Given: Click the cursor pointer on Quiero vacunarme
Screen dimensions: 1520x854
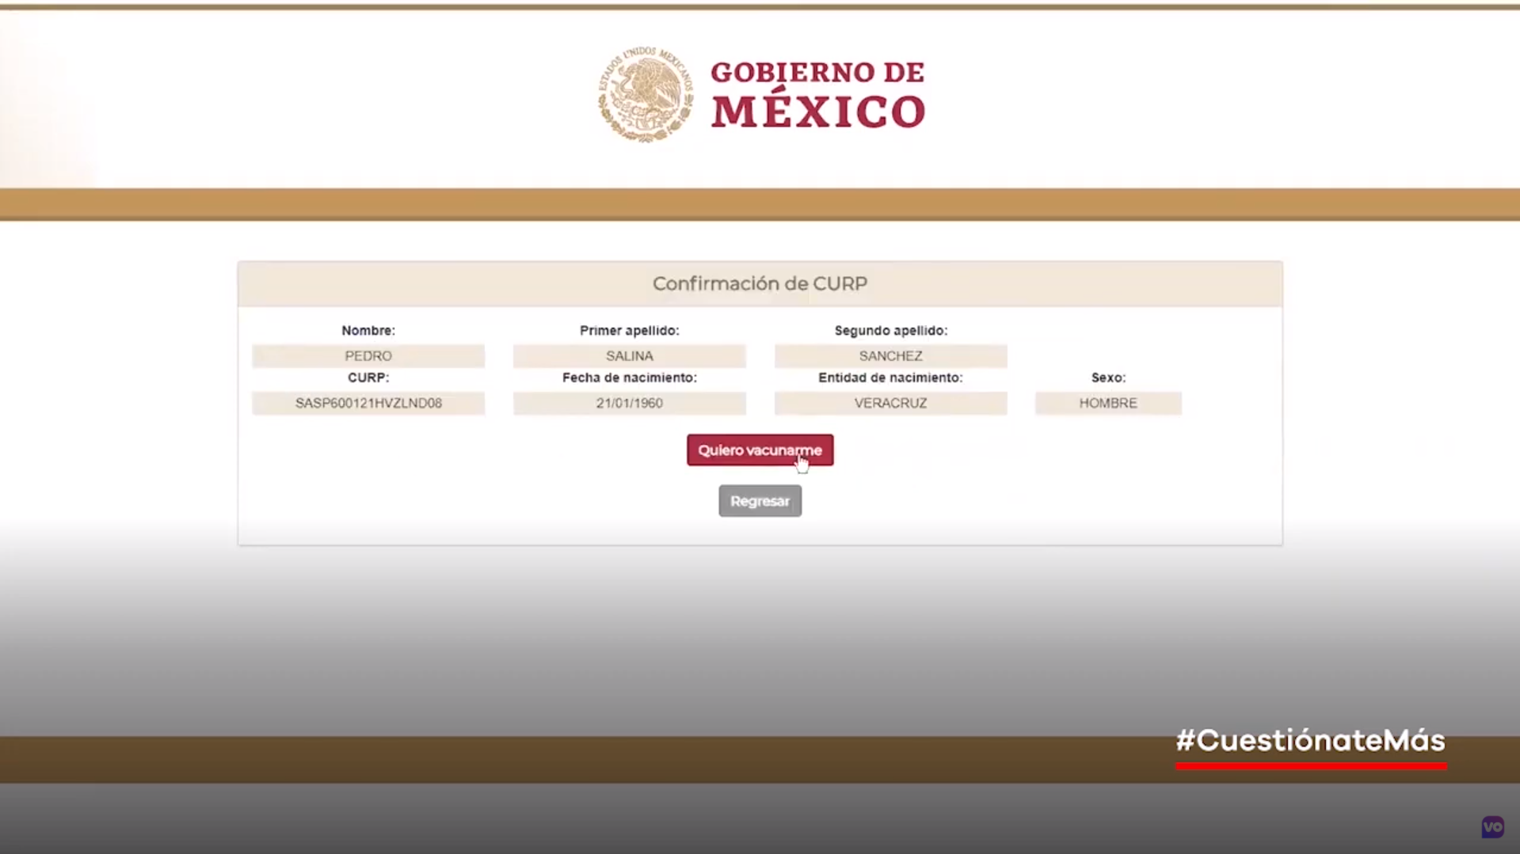Looking at the screenshot, I should click(802, 462).
